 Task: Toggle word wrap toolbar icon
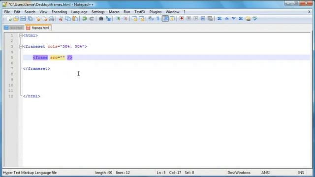[x=151, y=19]
